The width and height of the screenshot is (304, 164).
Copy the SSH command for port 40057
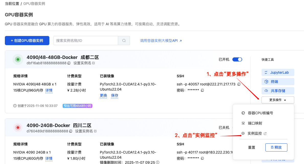point(239,84)
